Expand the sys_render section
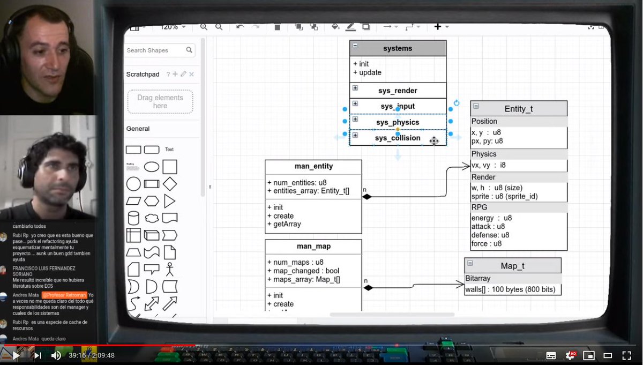The height and width of the screenshot is (365, 643). pyautogui.click(x=355, y=88)
